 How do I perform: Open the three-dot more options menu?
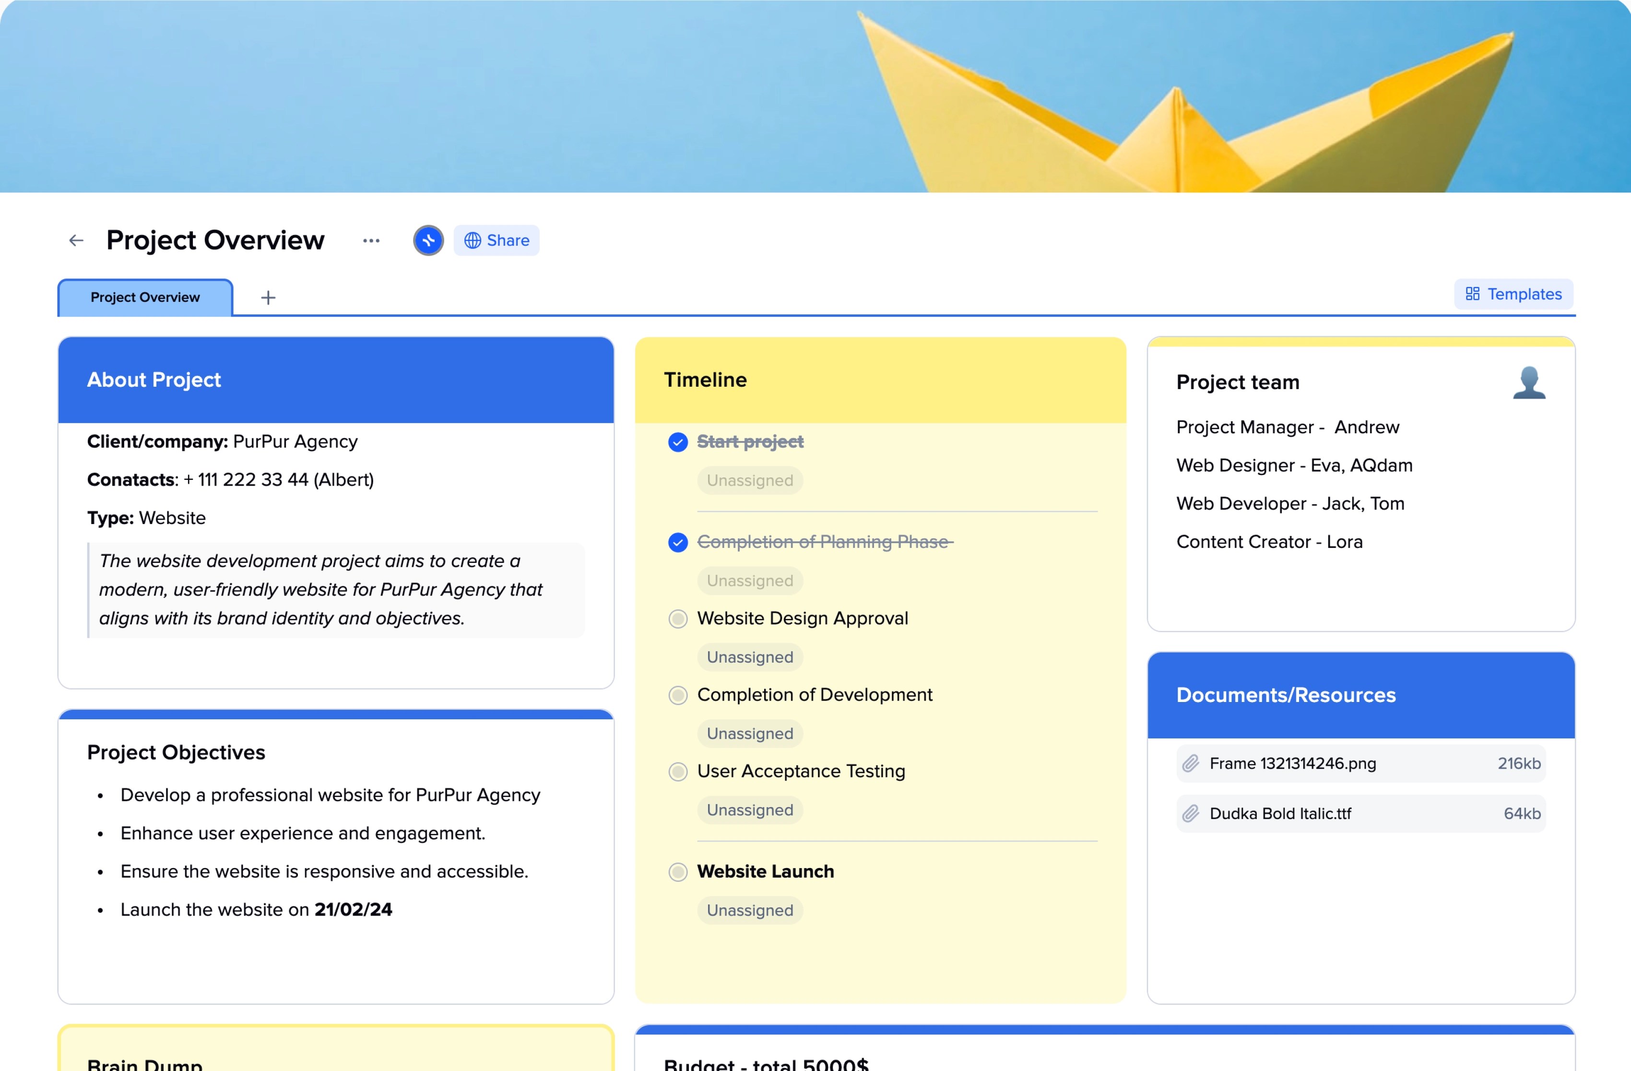pyautogui.click(x=371, y=241)
